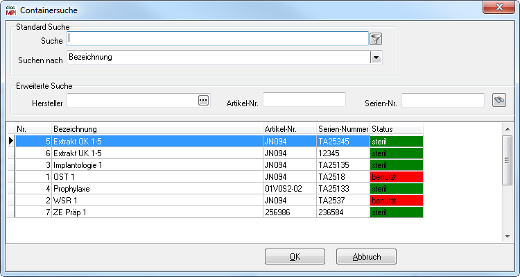Viewport: 520px width, 277px height.
Task: Click the list scrollbar up arrow
Action: point(508,129)
